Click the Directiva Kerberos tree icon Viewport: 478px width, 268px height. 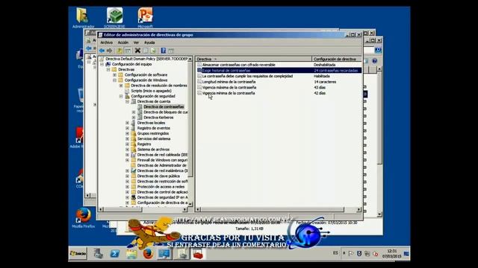pos(140,118)
